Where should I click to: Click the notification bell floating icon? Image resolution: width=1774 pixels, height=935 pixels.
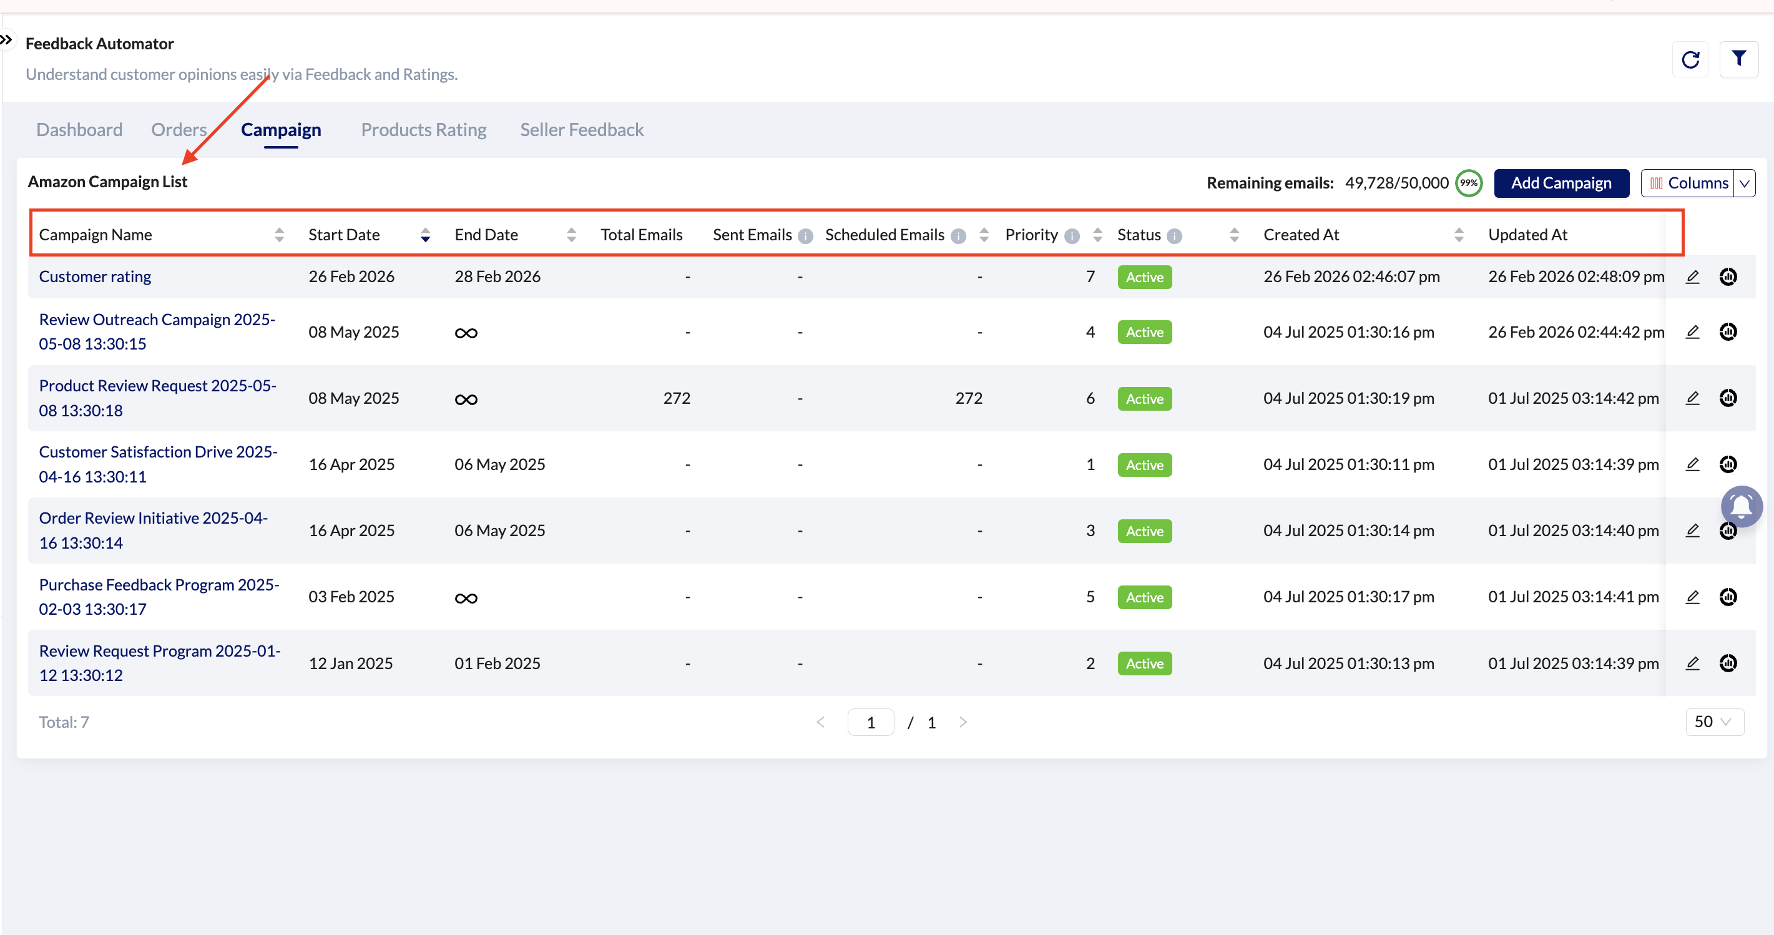point(1741,507)
